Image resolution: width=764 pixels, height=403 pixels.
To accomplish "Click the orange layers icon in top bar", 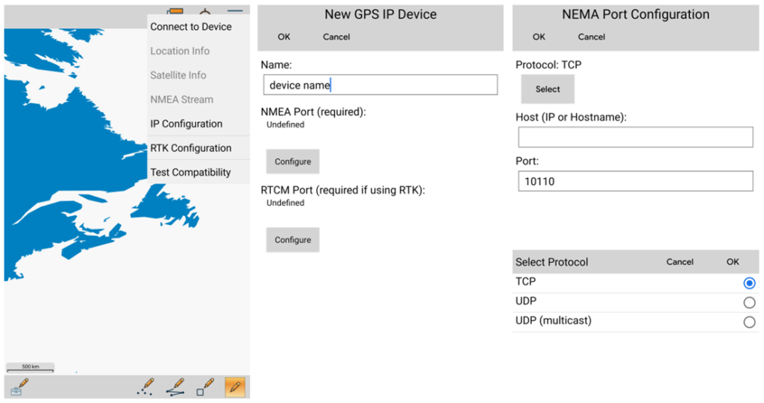I will 175,11.
